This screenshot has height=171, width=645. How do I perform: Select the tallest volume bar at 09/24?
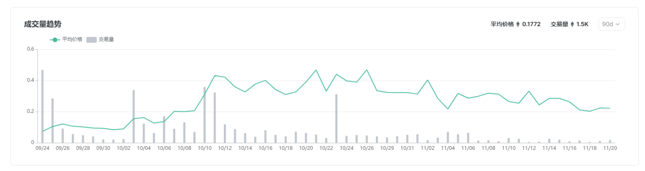[42, 106]
